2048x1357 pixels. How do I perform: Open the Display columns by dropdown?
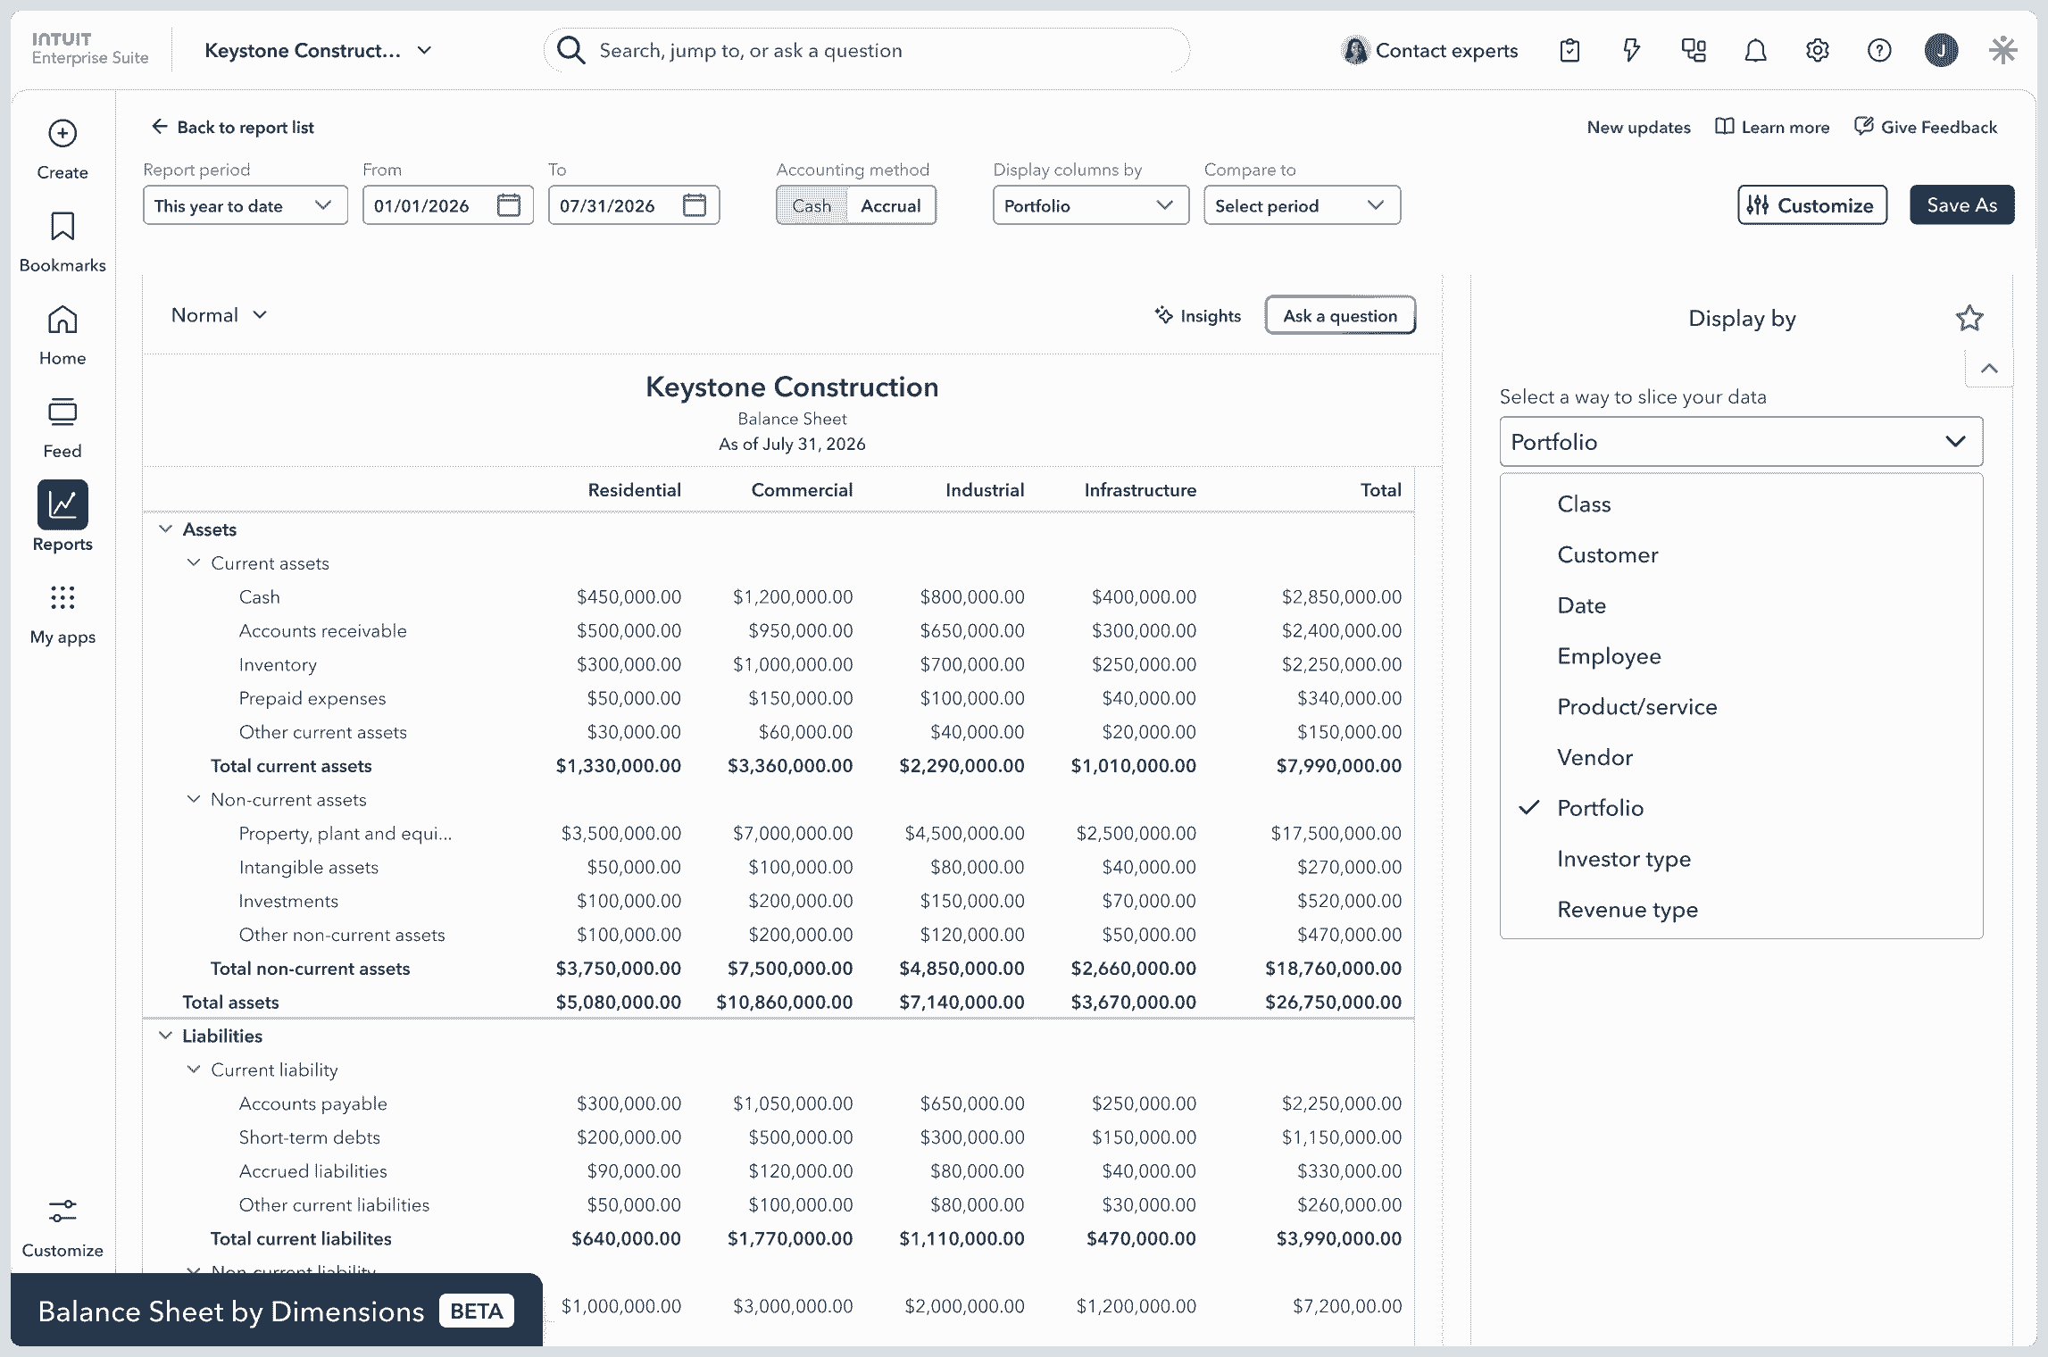(1091, 205)
